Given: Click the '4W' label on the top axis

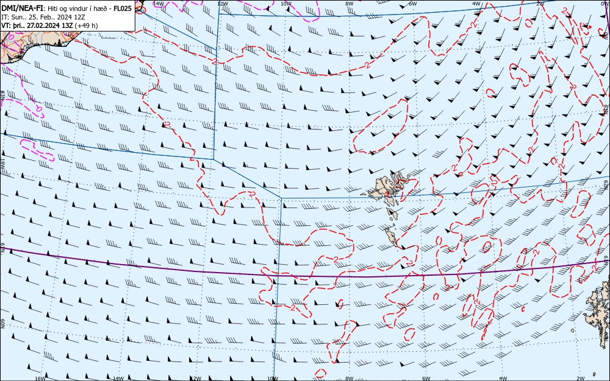Looking at the screenshot, I should pyautogui.click(x=476, y=3).
